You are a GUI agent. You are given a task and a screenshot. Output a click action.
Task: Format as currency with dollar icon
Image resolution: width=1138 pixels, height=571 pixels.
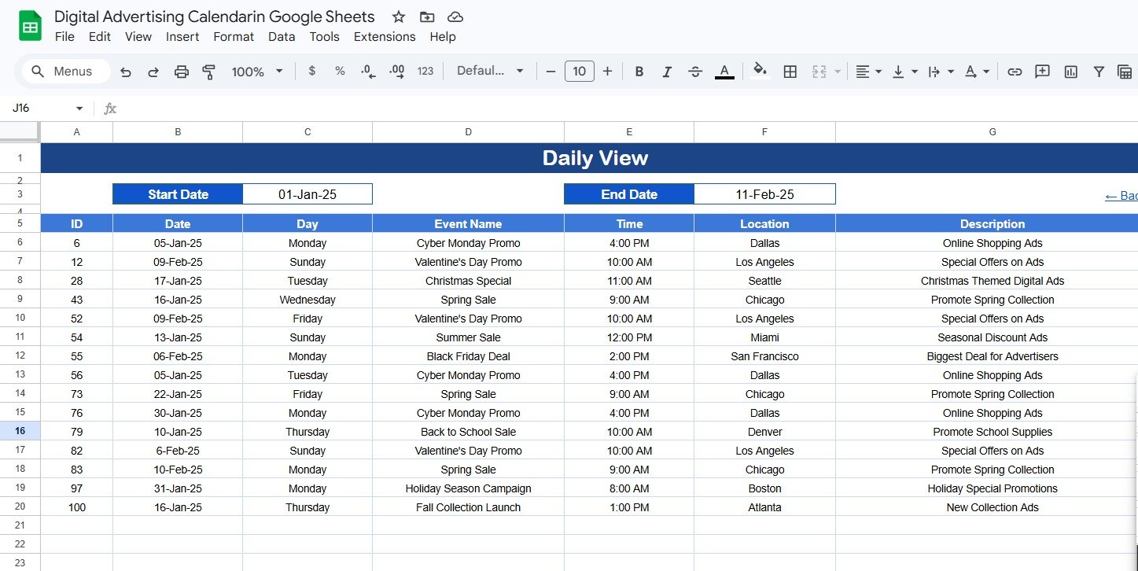coord(312,71)
